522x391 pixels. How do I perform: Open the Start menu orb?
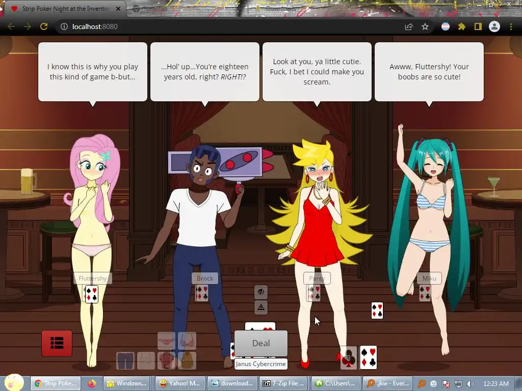click(14, 383)
